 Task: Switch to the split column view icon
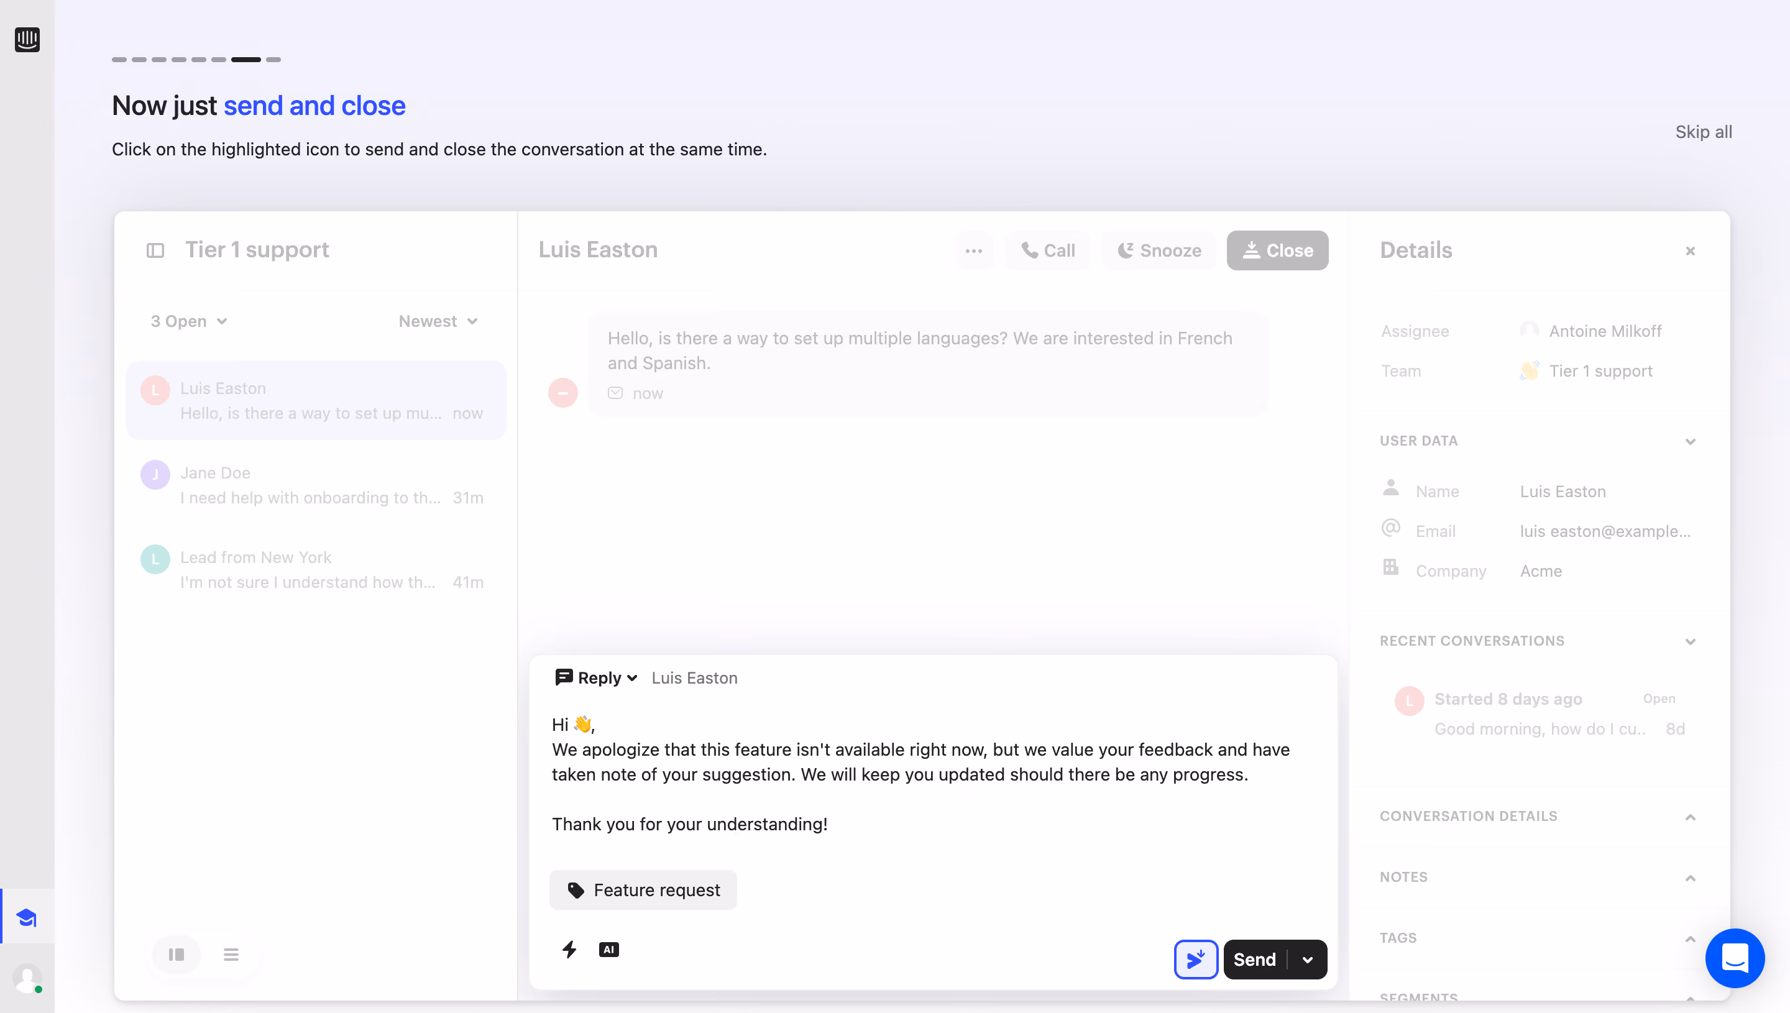click(176, 954)
